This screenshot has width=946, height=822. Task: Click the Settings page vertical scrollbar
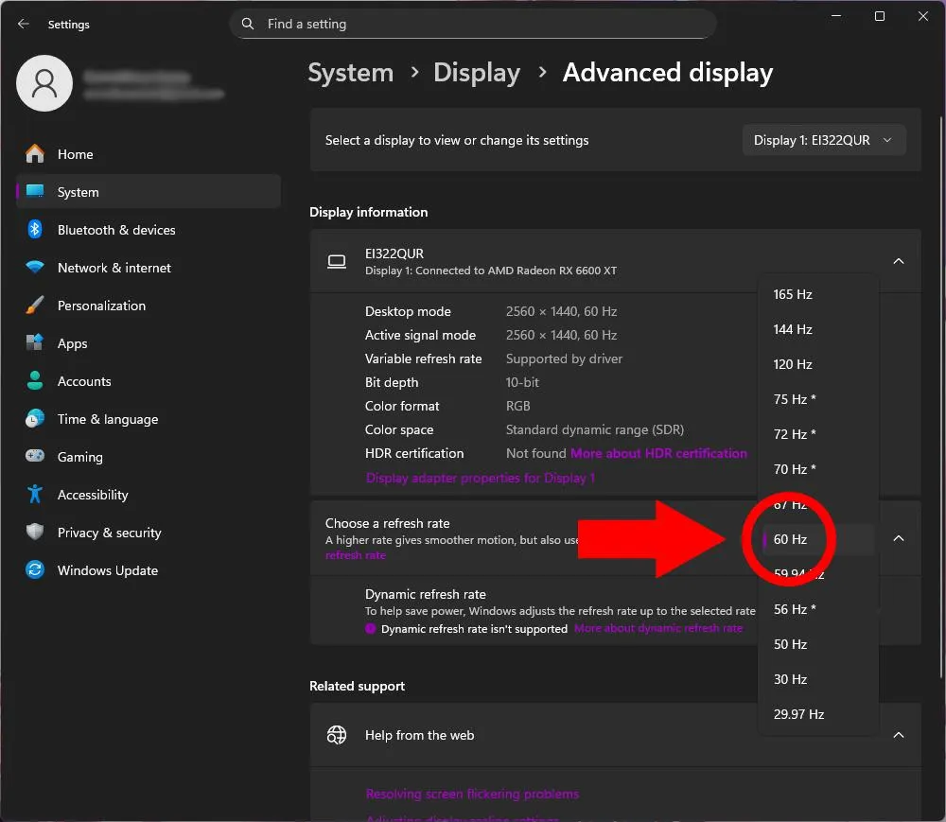tap(942, 398)
